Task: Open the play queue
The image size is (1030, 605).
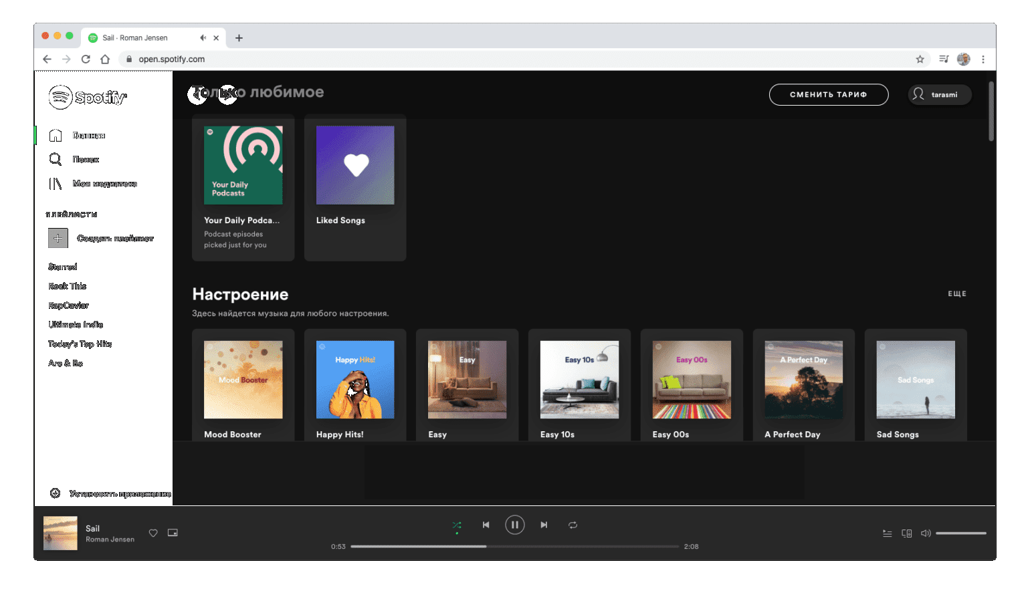Action: click(x=888, y=533)
